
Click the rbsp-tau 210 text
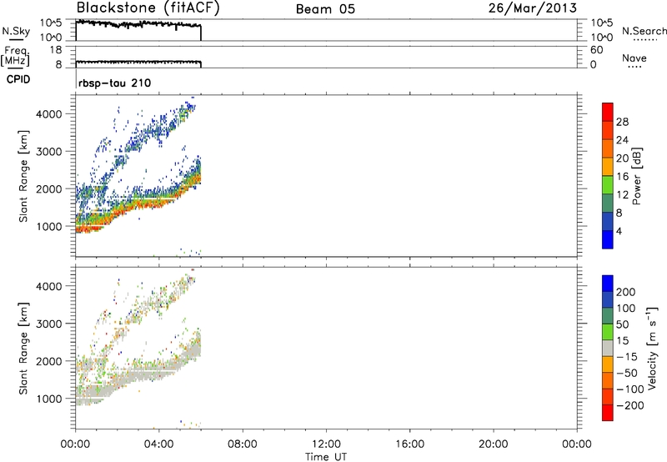114,83
